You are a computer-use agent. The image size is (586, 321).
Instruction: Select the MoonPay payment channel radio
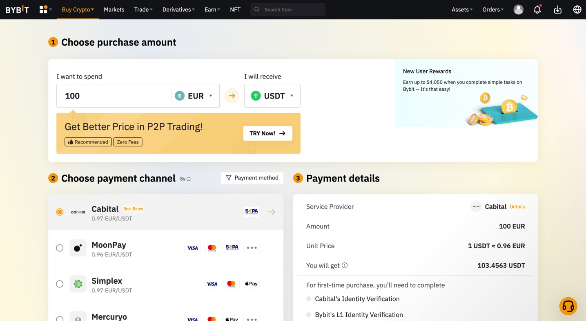[60, 248]
